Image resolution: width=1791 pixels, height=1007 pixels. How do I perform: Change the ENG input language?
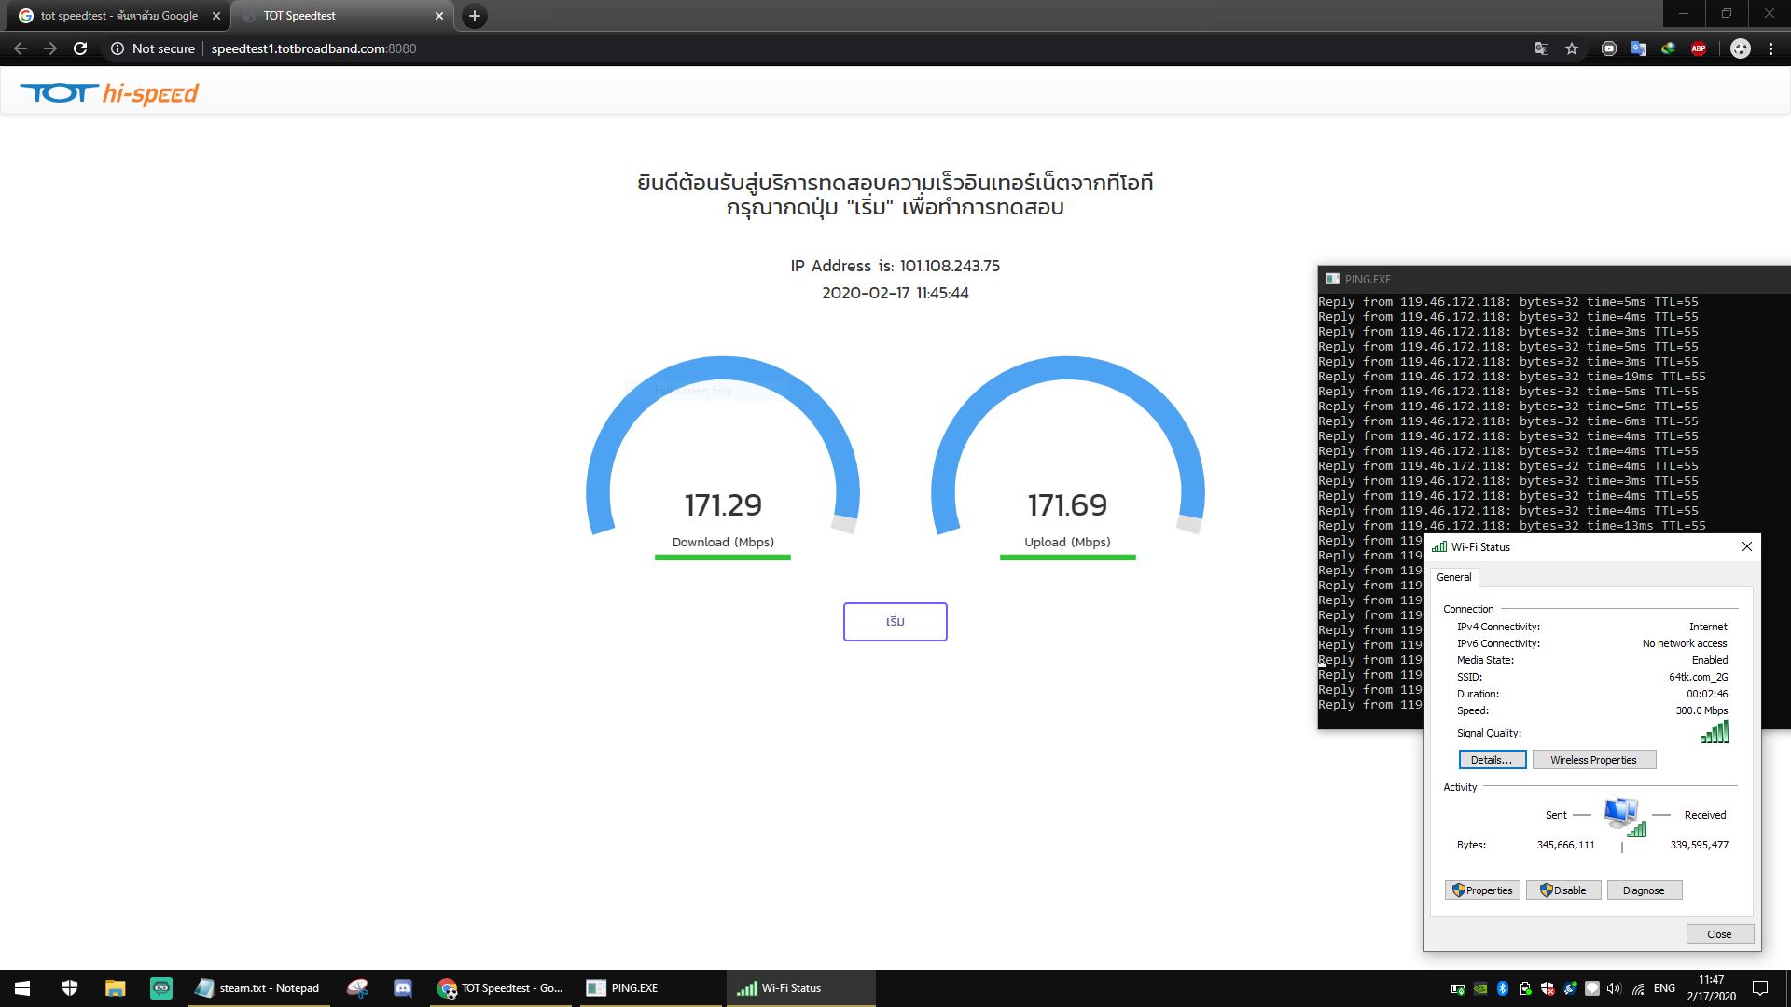1664,988
